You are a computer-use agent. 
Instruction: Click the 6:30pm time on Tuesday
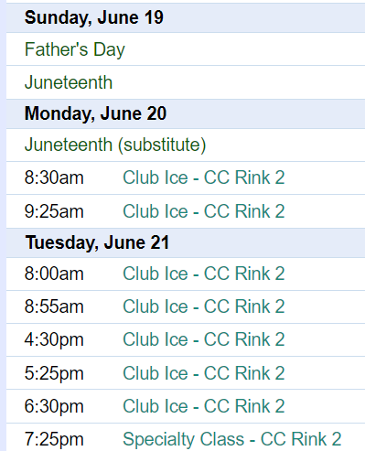pyautogui.click(x=54, y=406)
